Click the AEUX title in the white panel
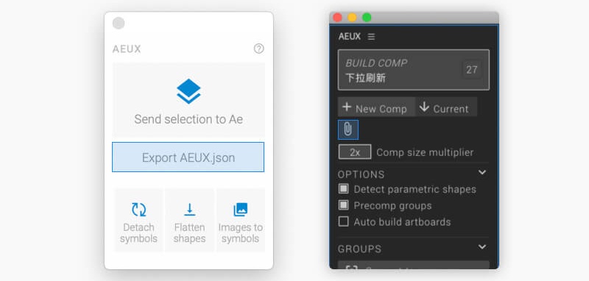Image resolution: width=589 pixels, height=281 pixels. tap(127, 49)
